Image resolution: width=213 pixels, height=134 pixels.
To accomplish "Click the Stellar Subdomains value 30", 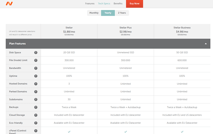I will (69, 99).
